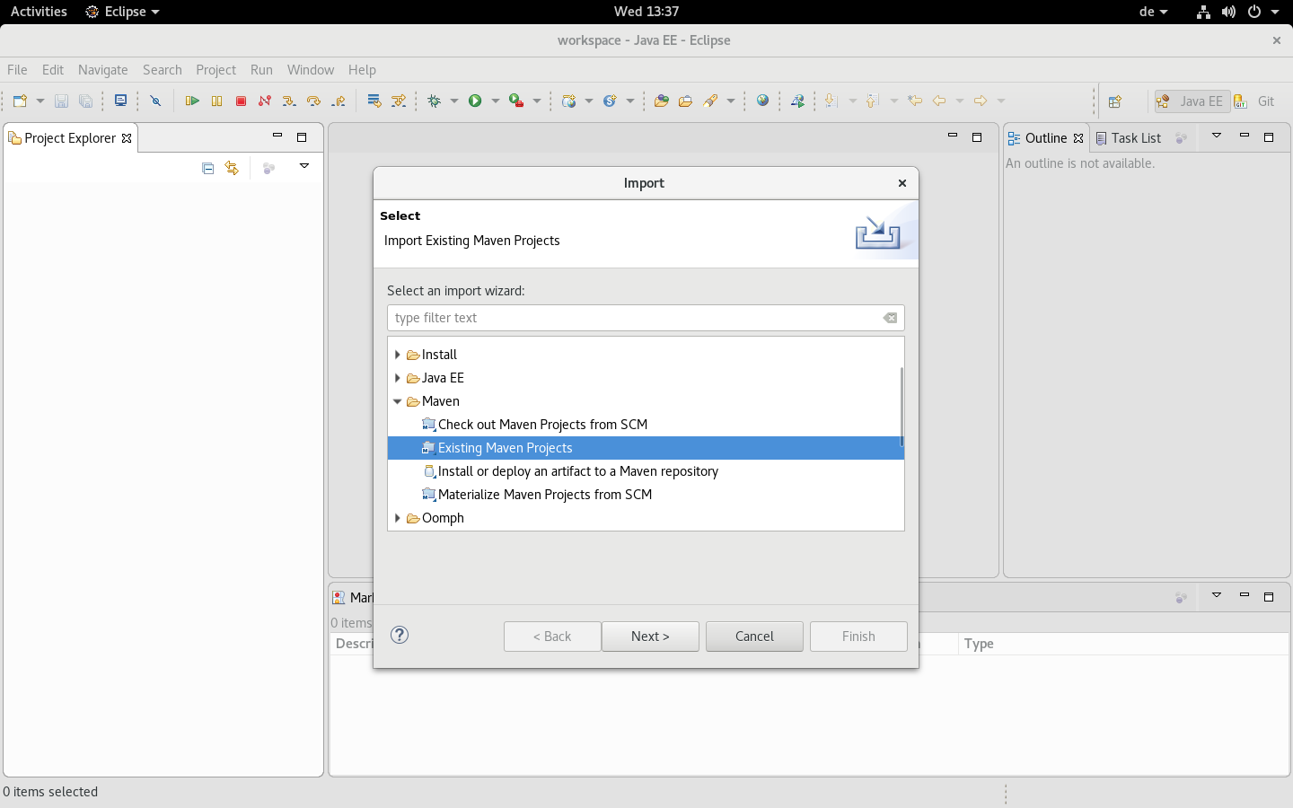Collapse the Maven category in the wizard

coord(398,400)
